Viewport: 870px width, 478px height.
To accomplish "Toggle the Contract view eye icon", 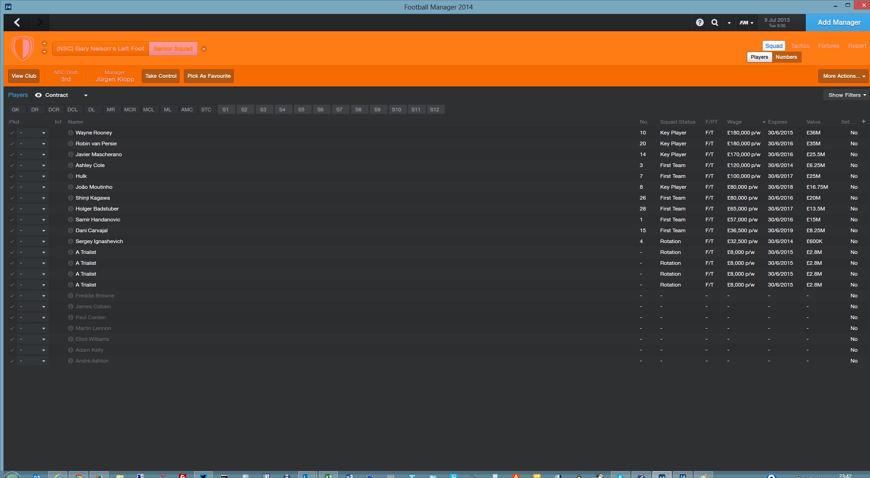I will [39, 95].
